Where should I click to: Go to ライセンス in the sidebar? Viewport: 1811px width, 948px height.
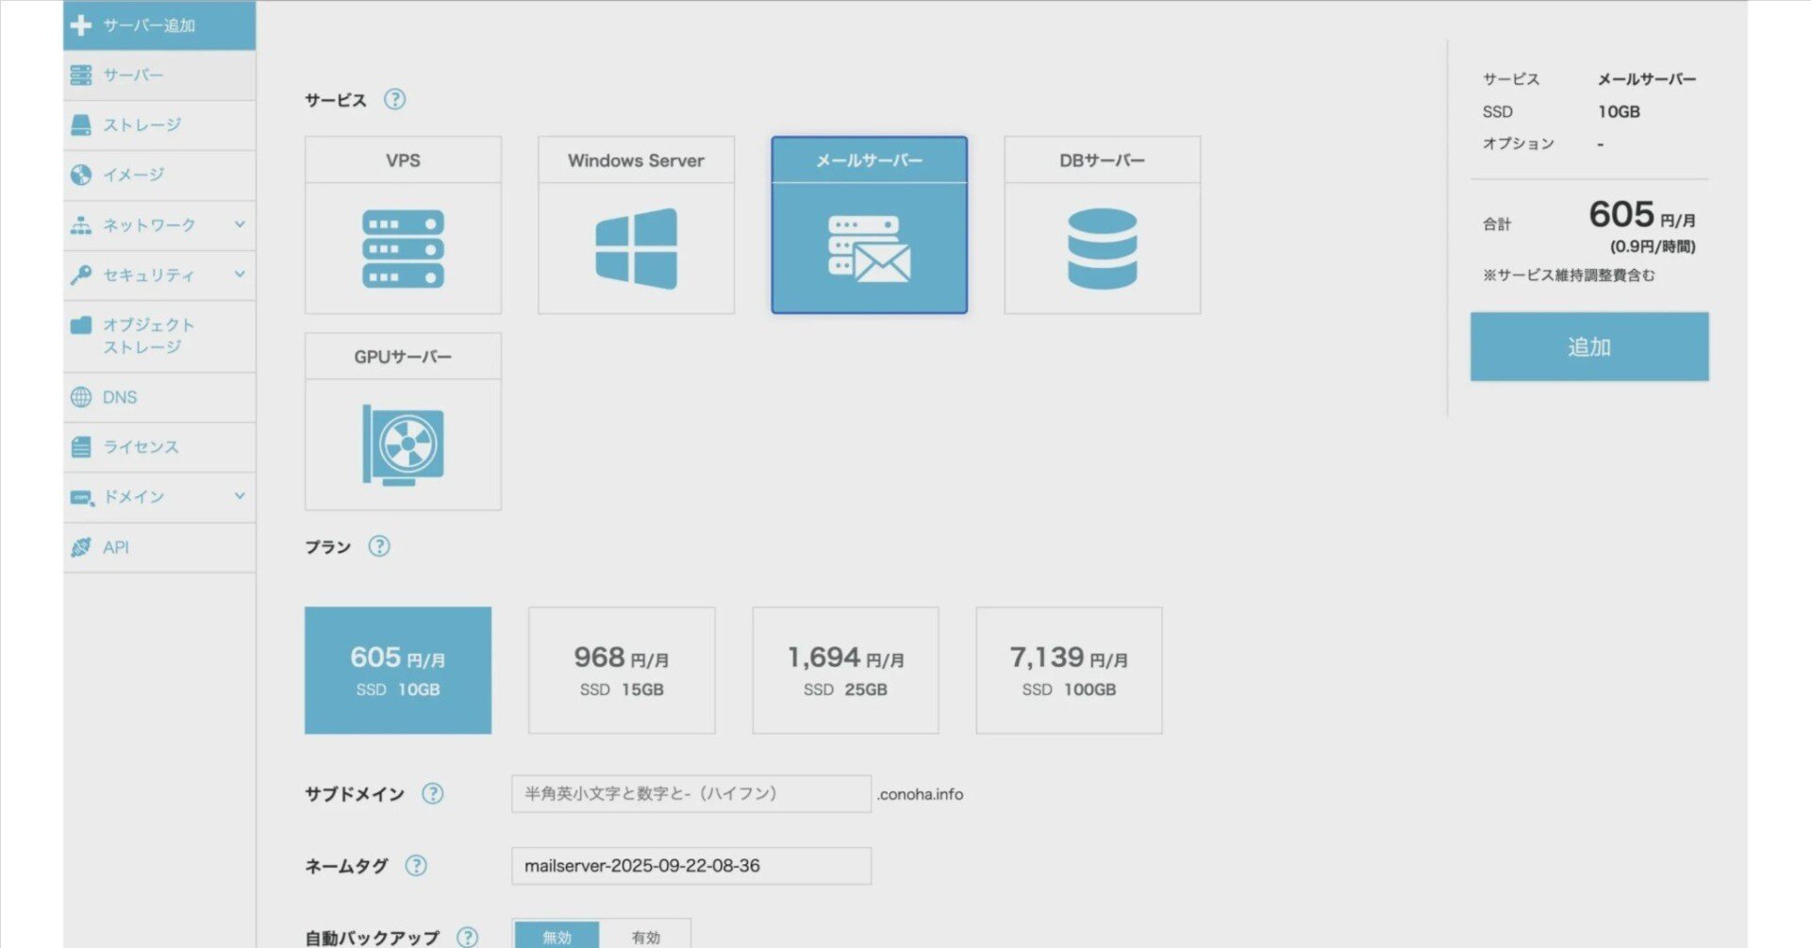tap(159, 447)
